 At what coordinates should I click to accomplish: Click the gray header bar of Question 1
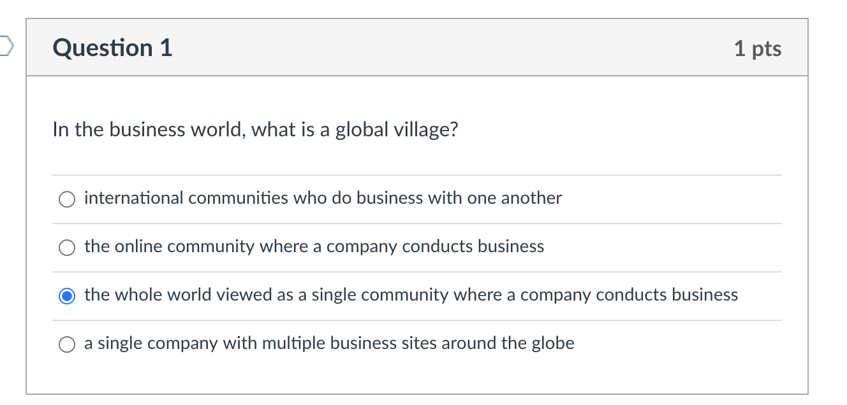tap(421, 47)
